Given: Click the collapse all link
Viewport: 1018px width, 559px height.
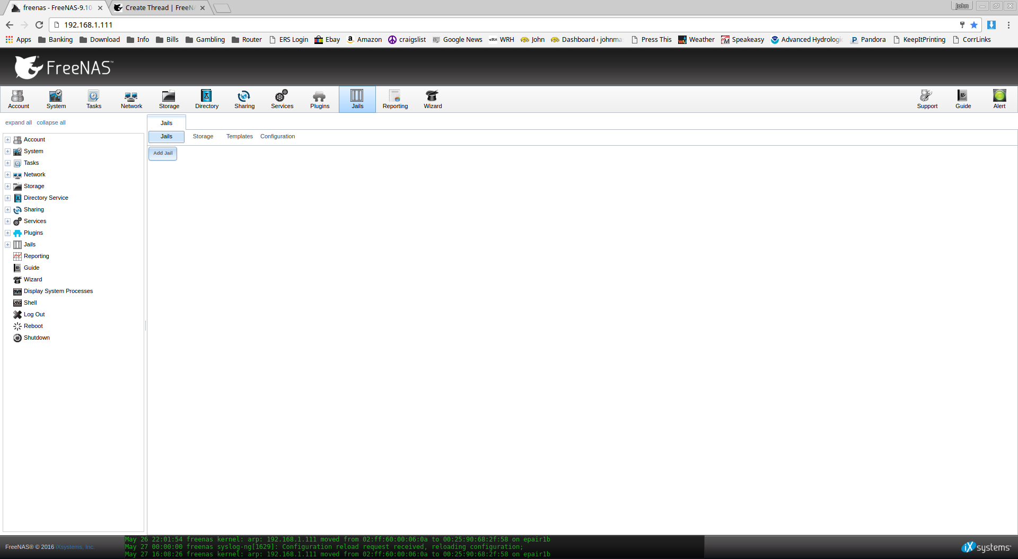Looking at the screenshot, I should point(51,123).
